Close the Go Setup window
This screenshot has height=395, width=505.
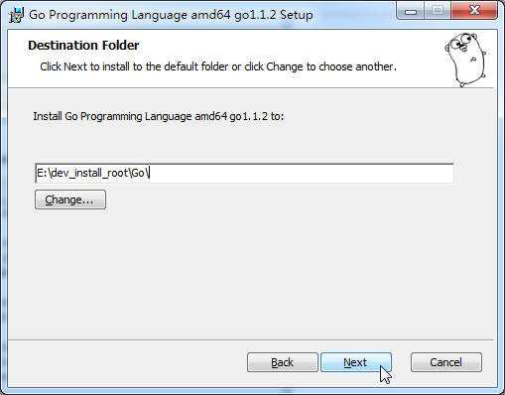click(x=474, y=11)
